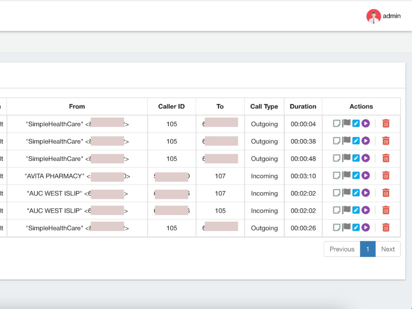Open note icon for the 00:00:38 call

pyautogui.click(x=336, y=141)
